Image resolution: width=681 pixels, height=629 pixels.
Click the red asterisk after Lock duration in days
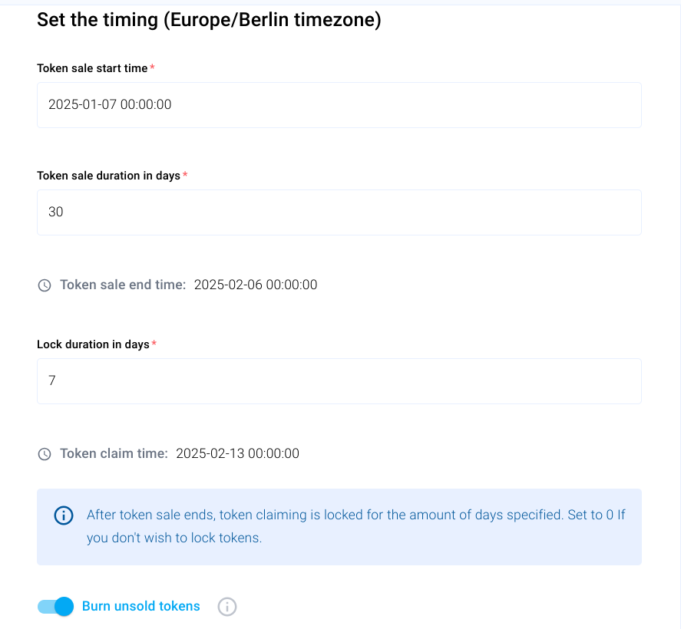(x=154, y=344)
